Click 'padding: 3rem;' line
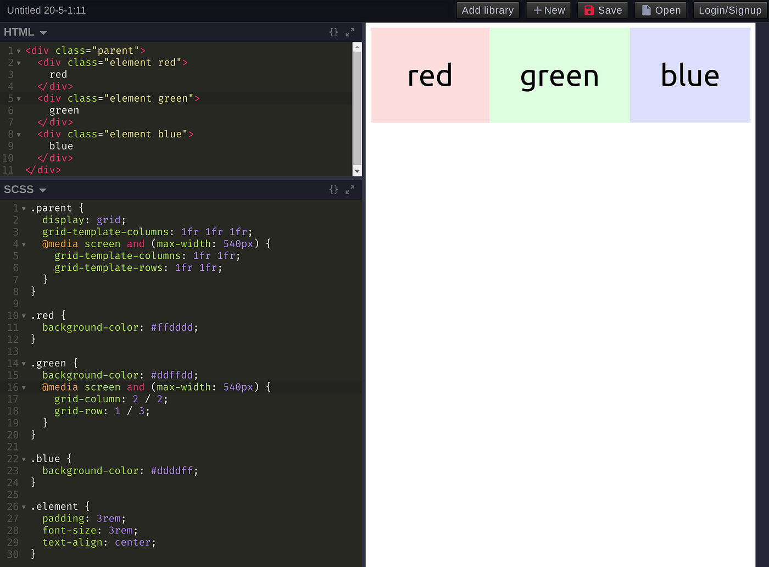769x567 pixels. pos(84,519)
